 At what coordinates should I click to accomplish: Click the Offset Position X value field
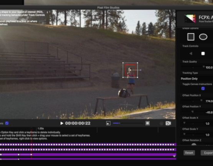pyautogui.click(x=209, y=101)
